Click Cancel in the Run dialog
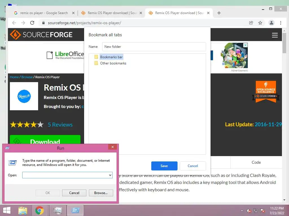Viewport: 289px width, 216px height. [x=74, y=193]
